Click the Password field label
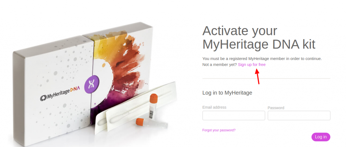The width and height of the screenshot is (346, 147). [x=276, y=108]
